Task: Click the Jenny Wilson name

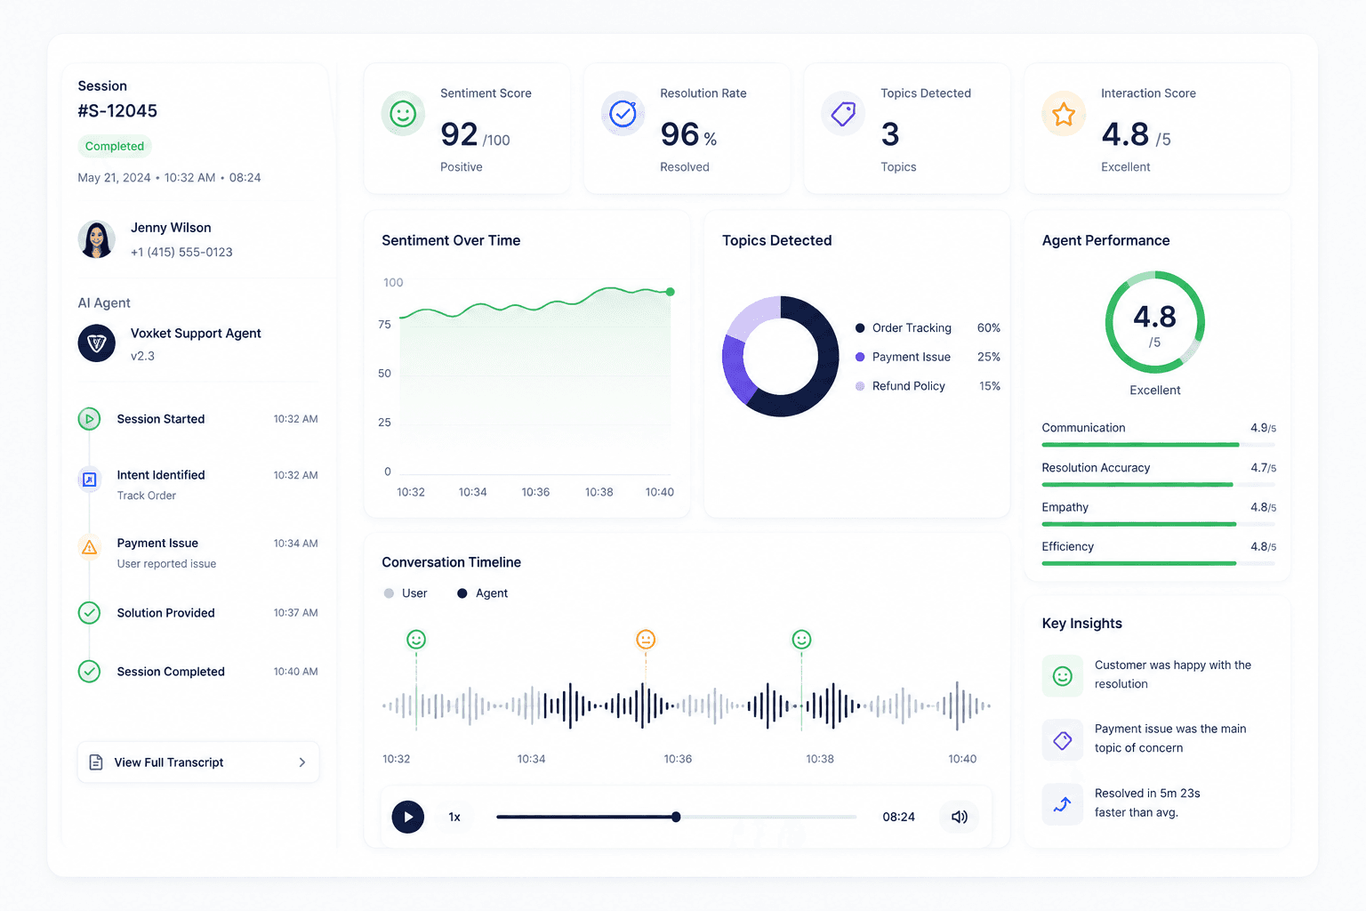Action: 171,228
